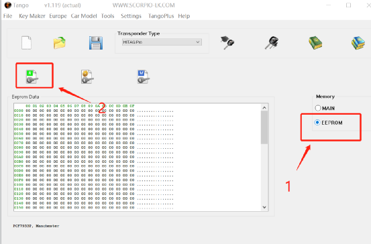
Task: Click the blue W write key icon
Action: [143, 77]
